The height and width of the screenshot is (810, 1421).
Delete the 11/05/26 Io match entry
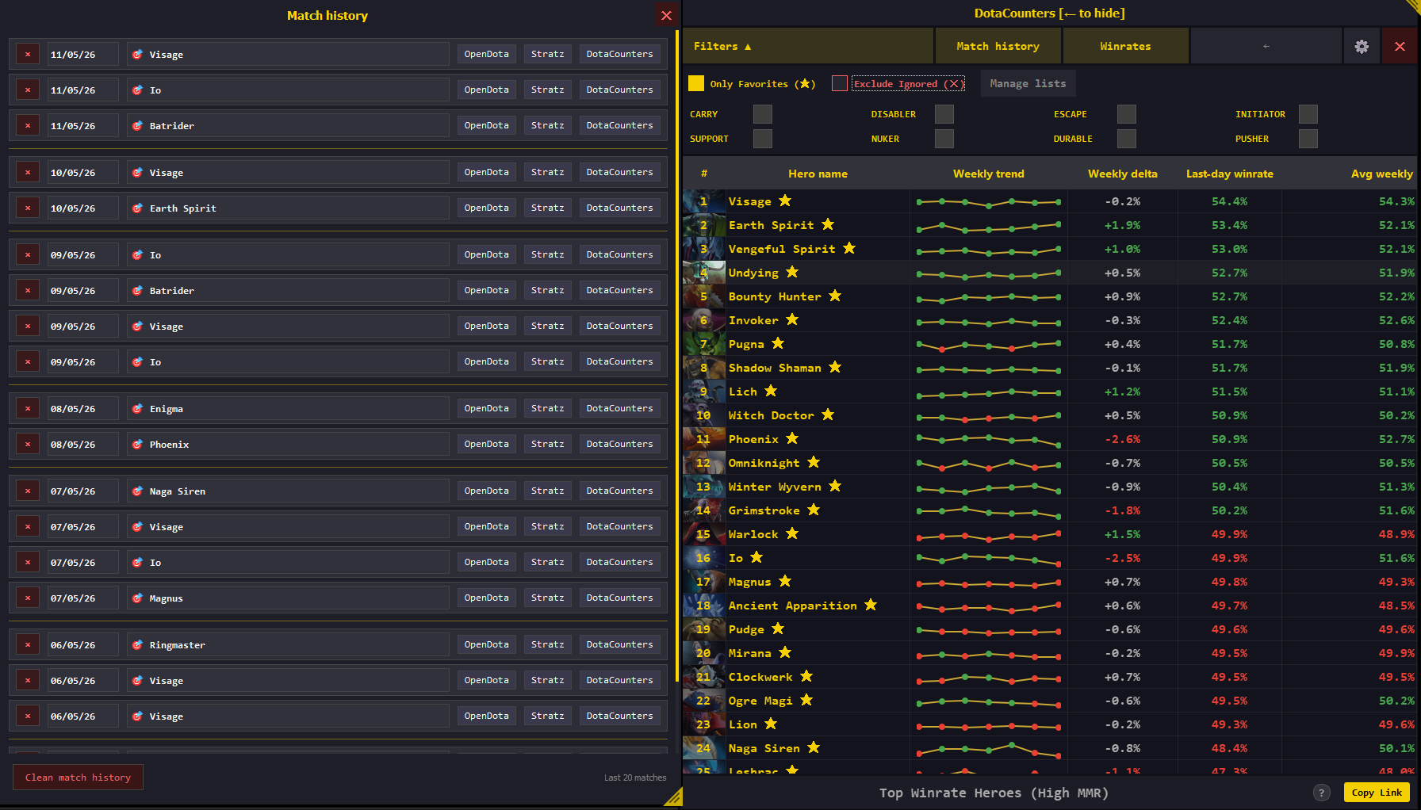28,90
